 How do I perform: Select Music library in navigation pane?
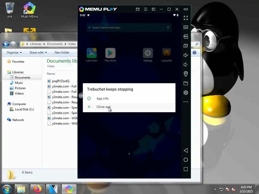[19, 83]
